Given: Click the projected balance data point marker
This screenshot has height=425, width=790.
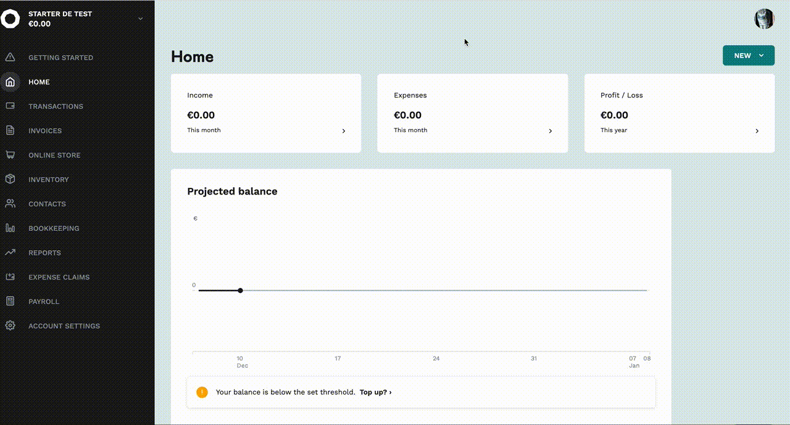Looking at the screenshot, I should (240, 290).
